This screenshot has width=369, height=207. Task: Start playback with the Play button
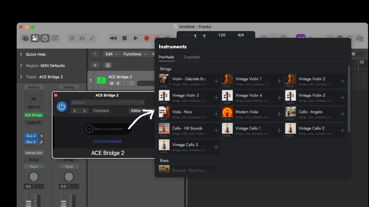135,38
